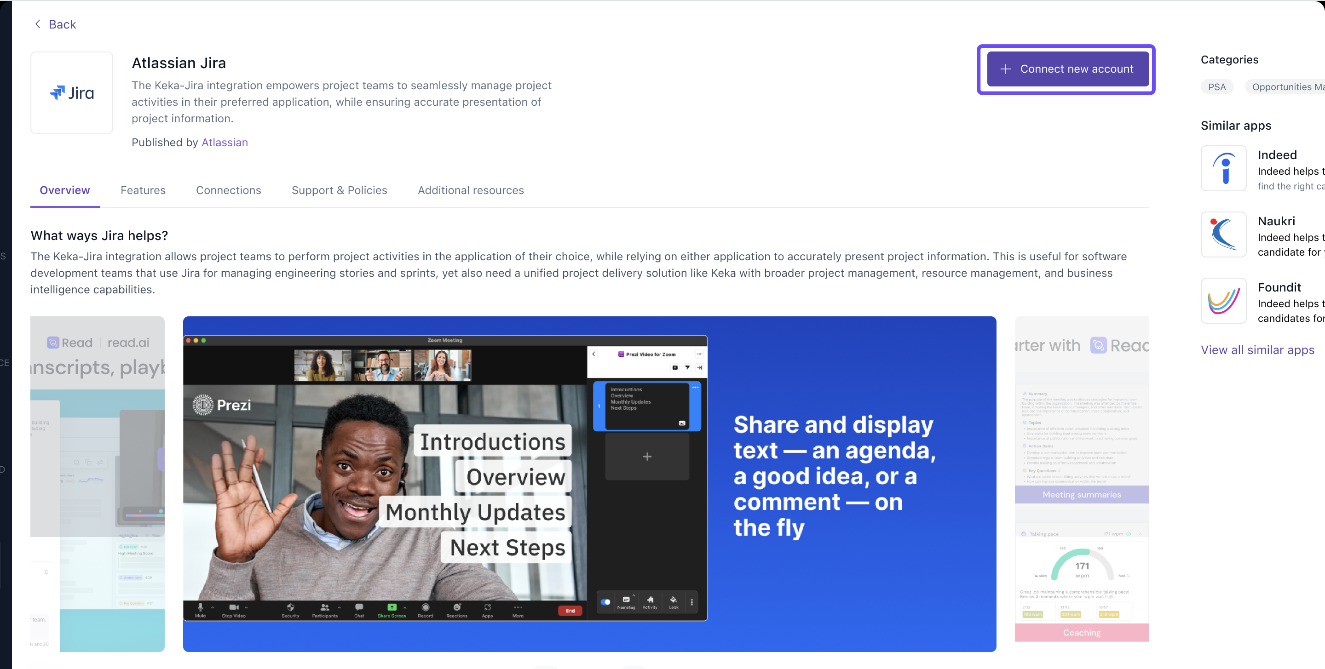Click the PSA category chip
Image resolution: width=1325 pixels, height=669 pixels.
(1216, 87)
